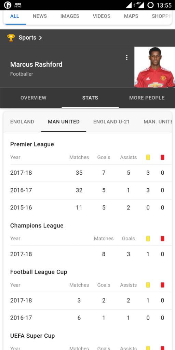Screen dimensions: 175x350
Task: Tap the BBC News notification icon
Action: pyautogui.click(x=18, y=5)
